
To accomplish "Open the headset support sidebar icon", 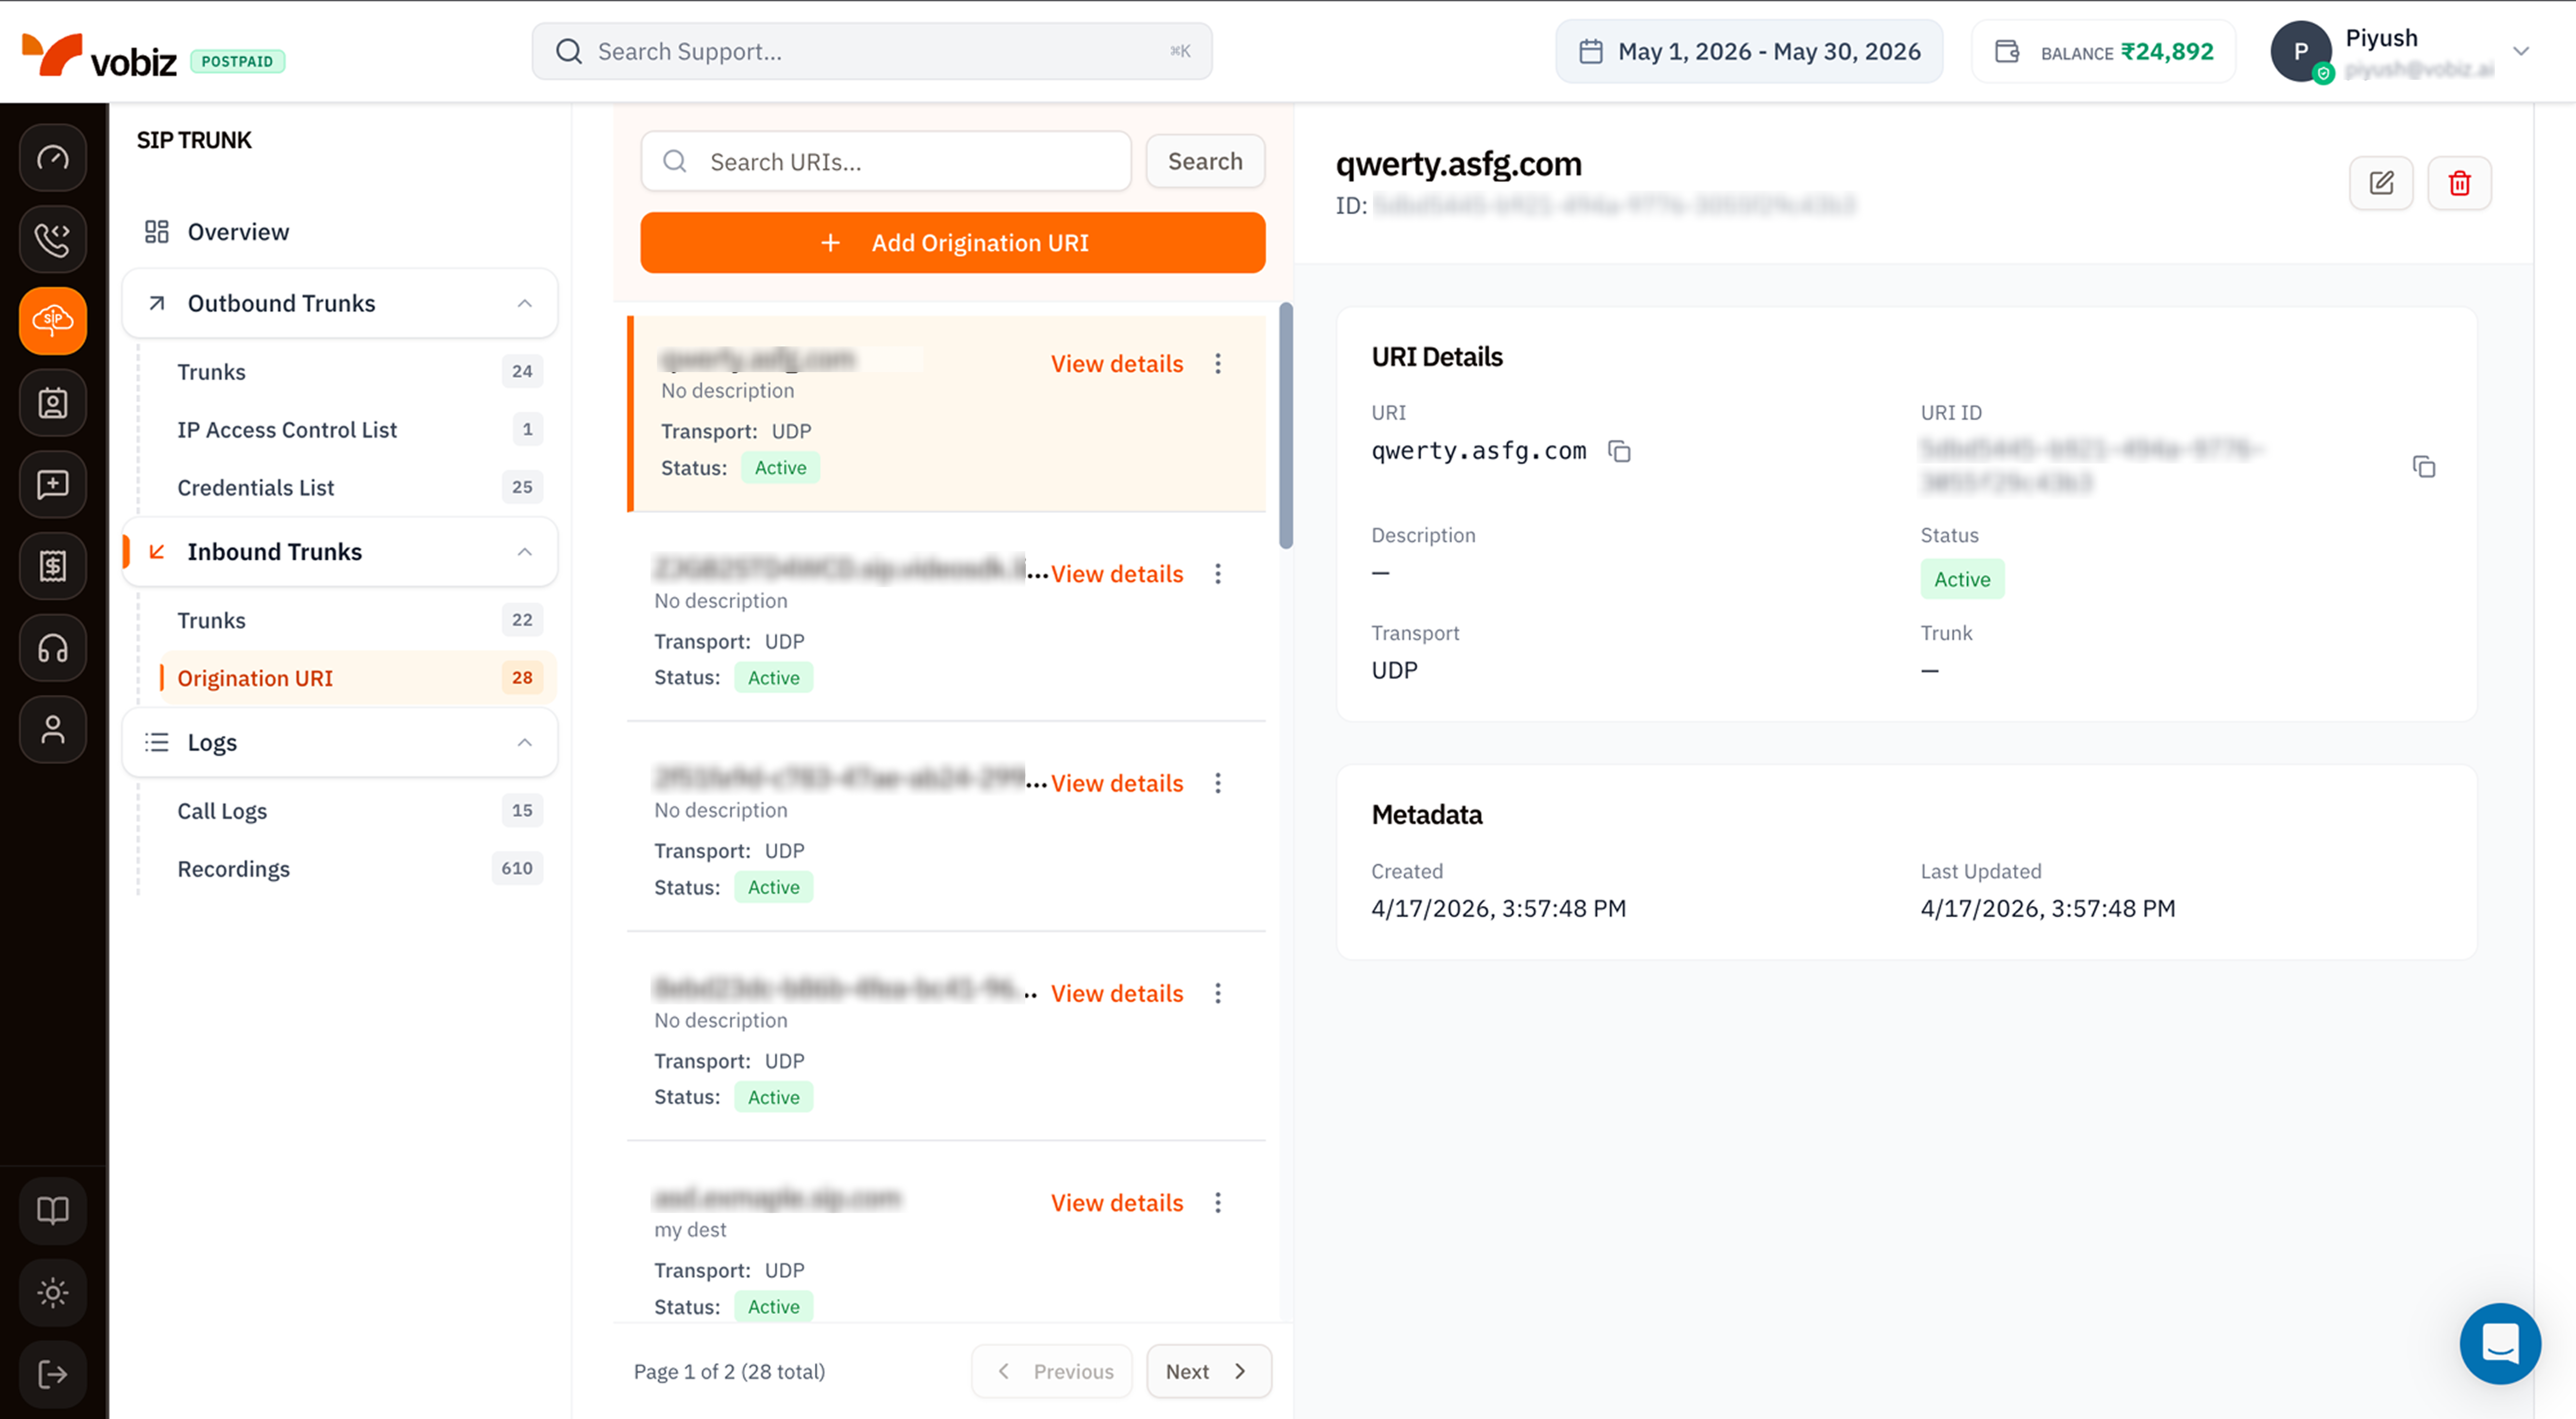I will 53,648.
